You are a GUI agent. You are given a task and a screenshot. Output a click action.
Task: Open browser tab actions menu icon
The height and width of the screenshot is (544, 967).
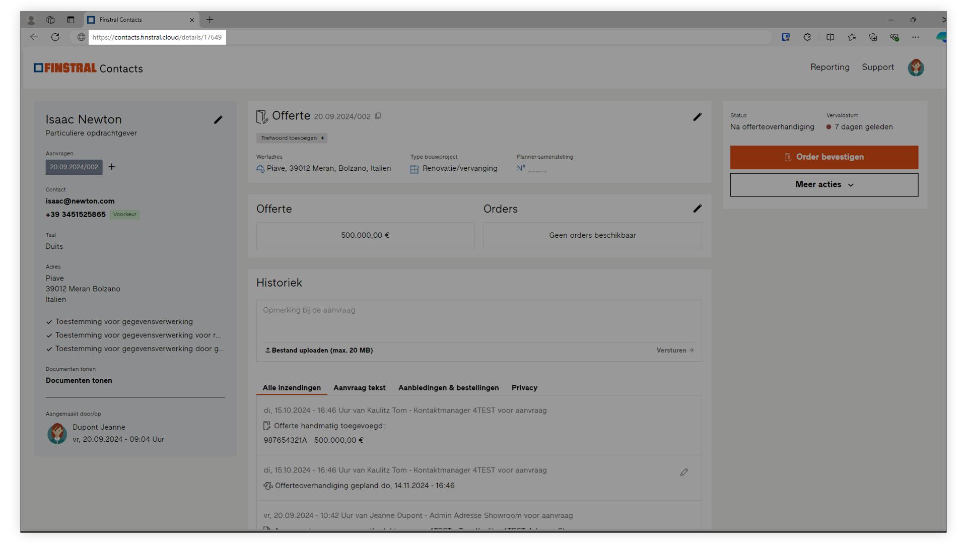(x=71, y=20)
